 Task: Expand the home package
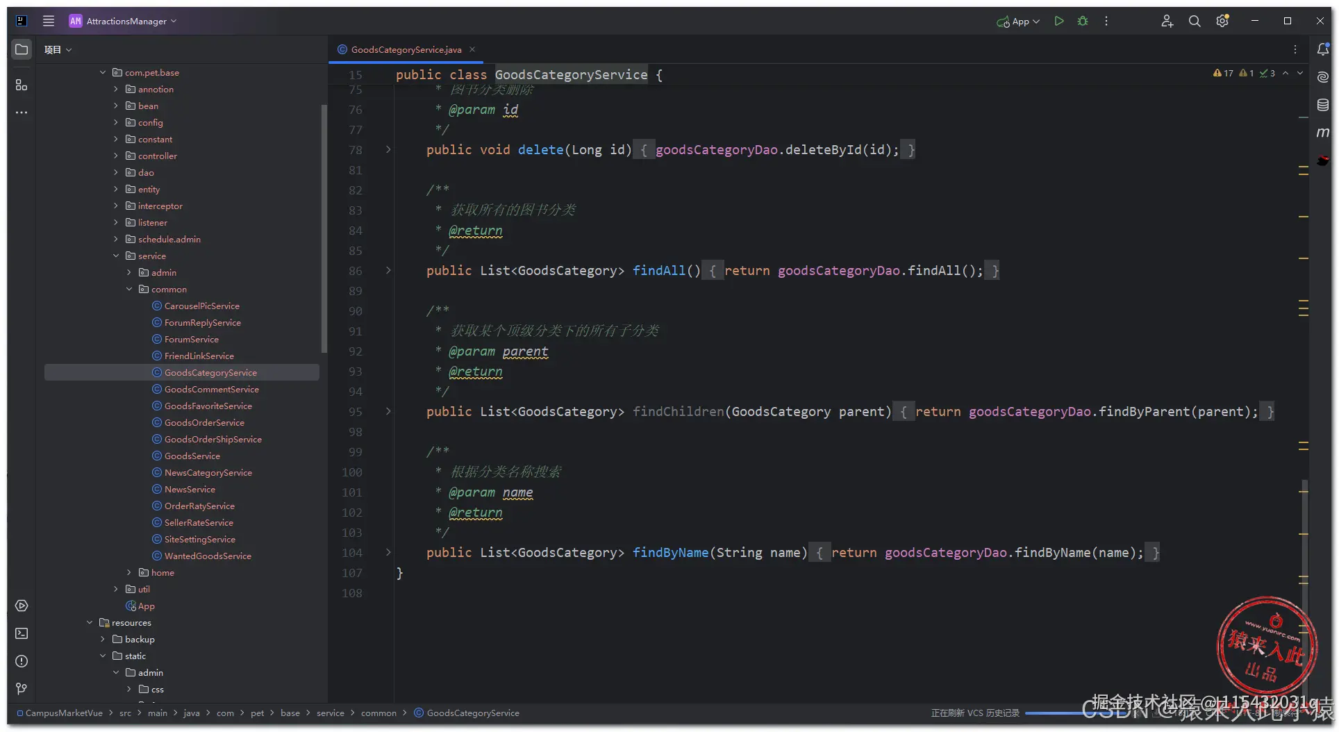tap(129, 572)
